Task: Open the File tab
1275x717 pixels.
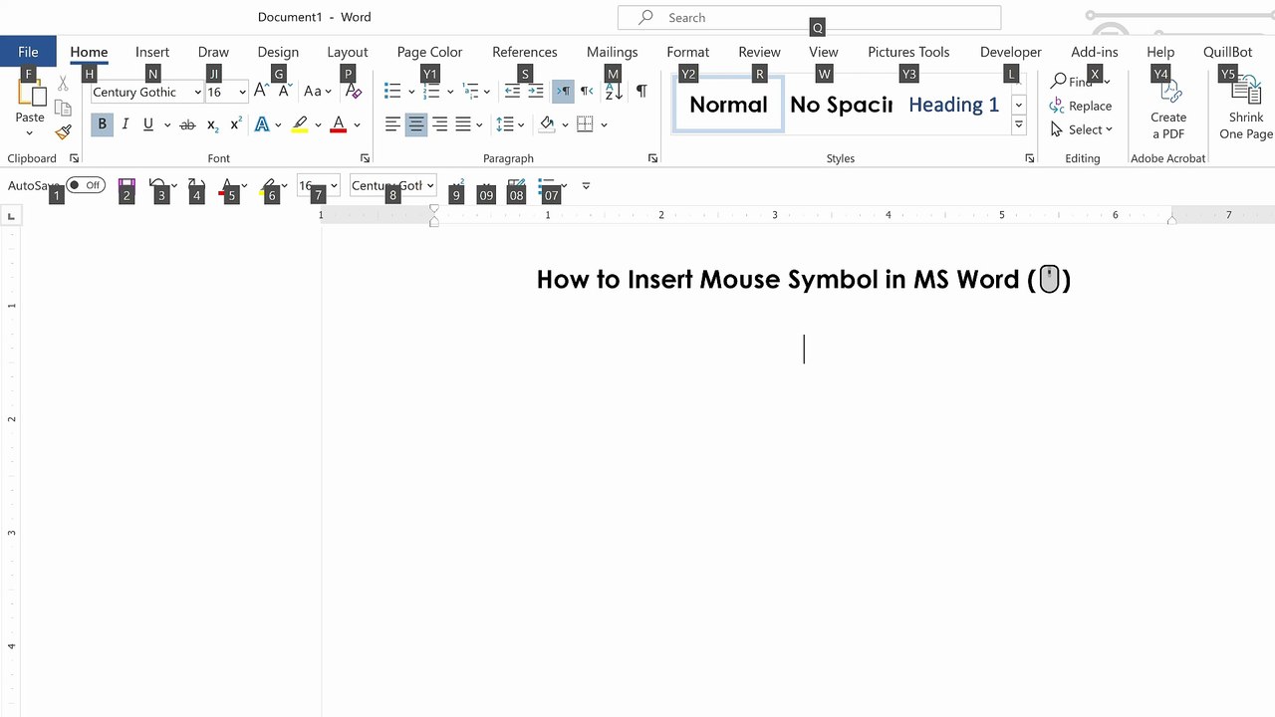Action: pyautogui.click(x=28, y=52)
